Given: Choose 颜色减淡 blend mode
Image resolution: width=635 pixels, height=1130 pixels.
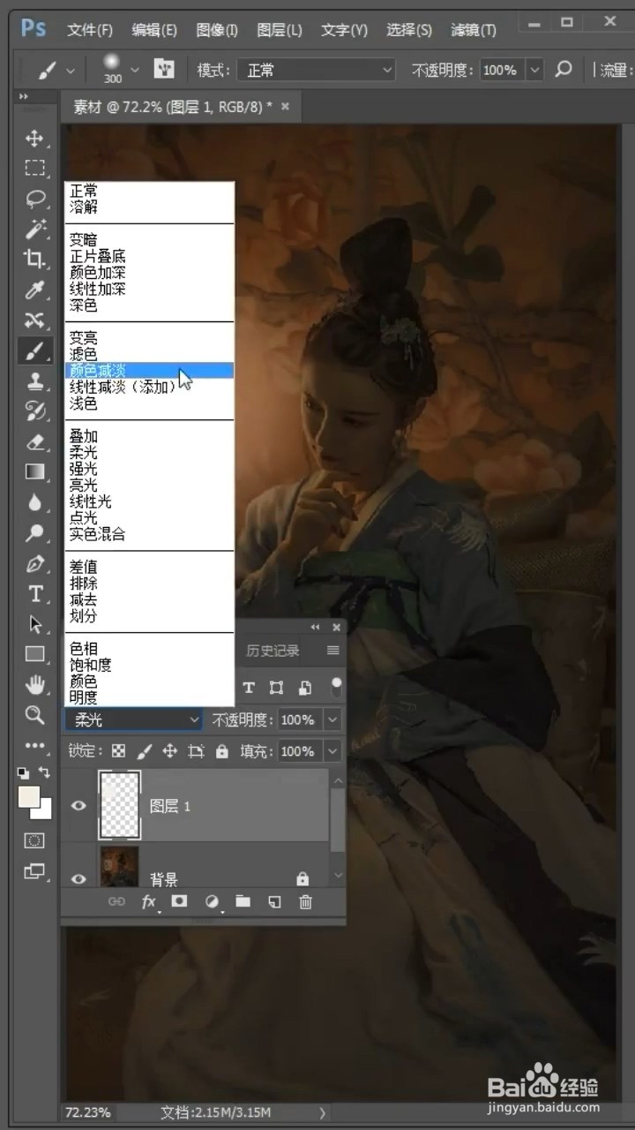Looking at the screenshot, I should point(149,371).
